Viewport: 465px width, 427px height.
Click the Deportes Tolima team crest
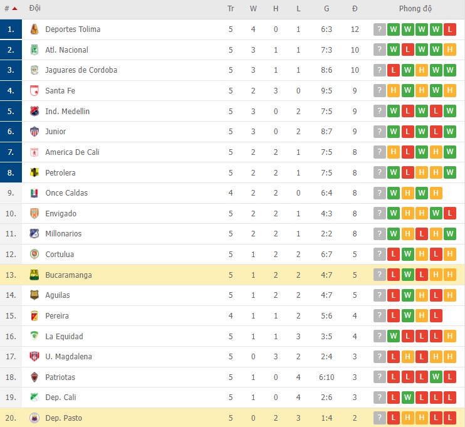(x=34, y=29)
